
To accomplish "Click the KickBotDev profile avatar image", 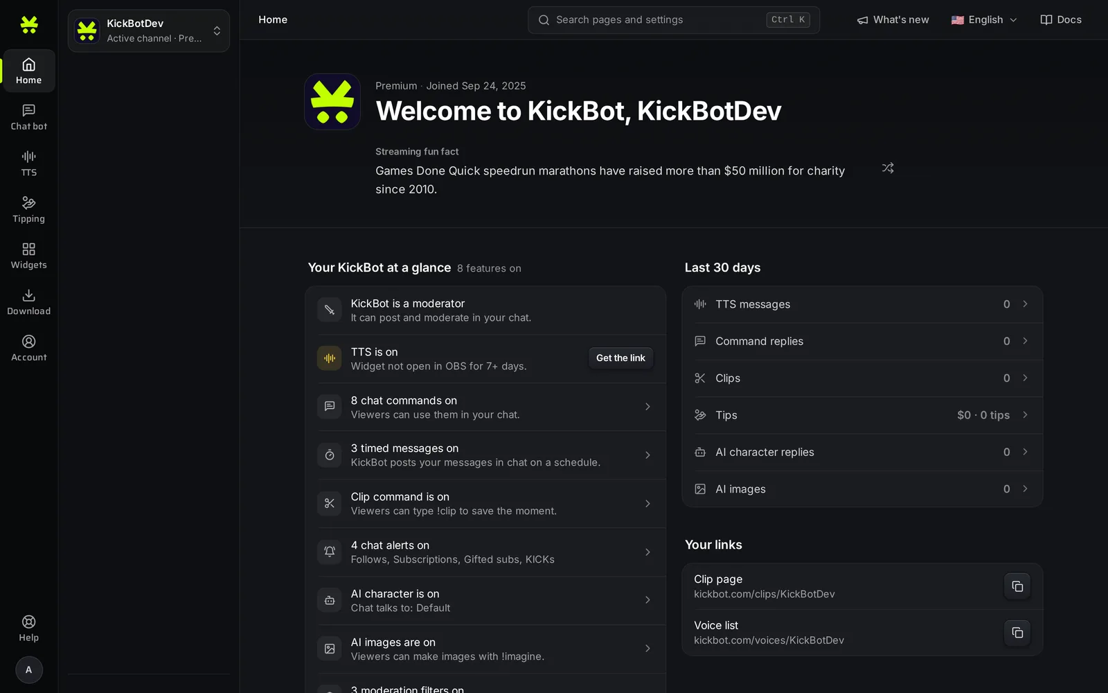I will tap(332, 102).
